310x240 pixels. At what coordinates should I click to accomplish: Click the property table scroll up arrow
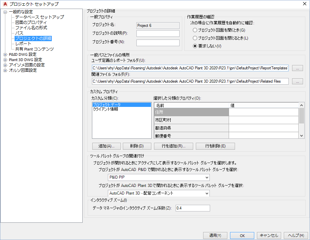click(x=301, y=105)
